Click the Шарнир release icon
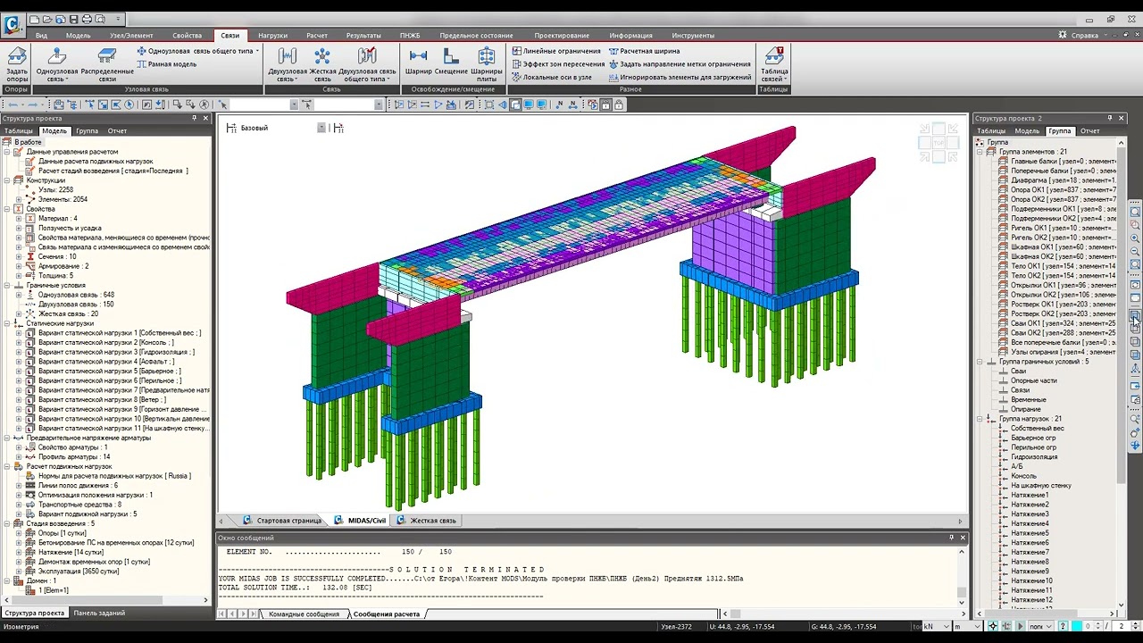The height and width of the screenshot is (643, 1143). click(x=418, y=61)
